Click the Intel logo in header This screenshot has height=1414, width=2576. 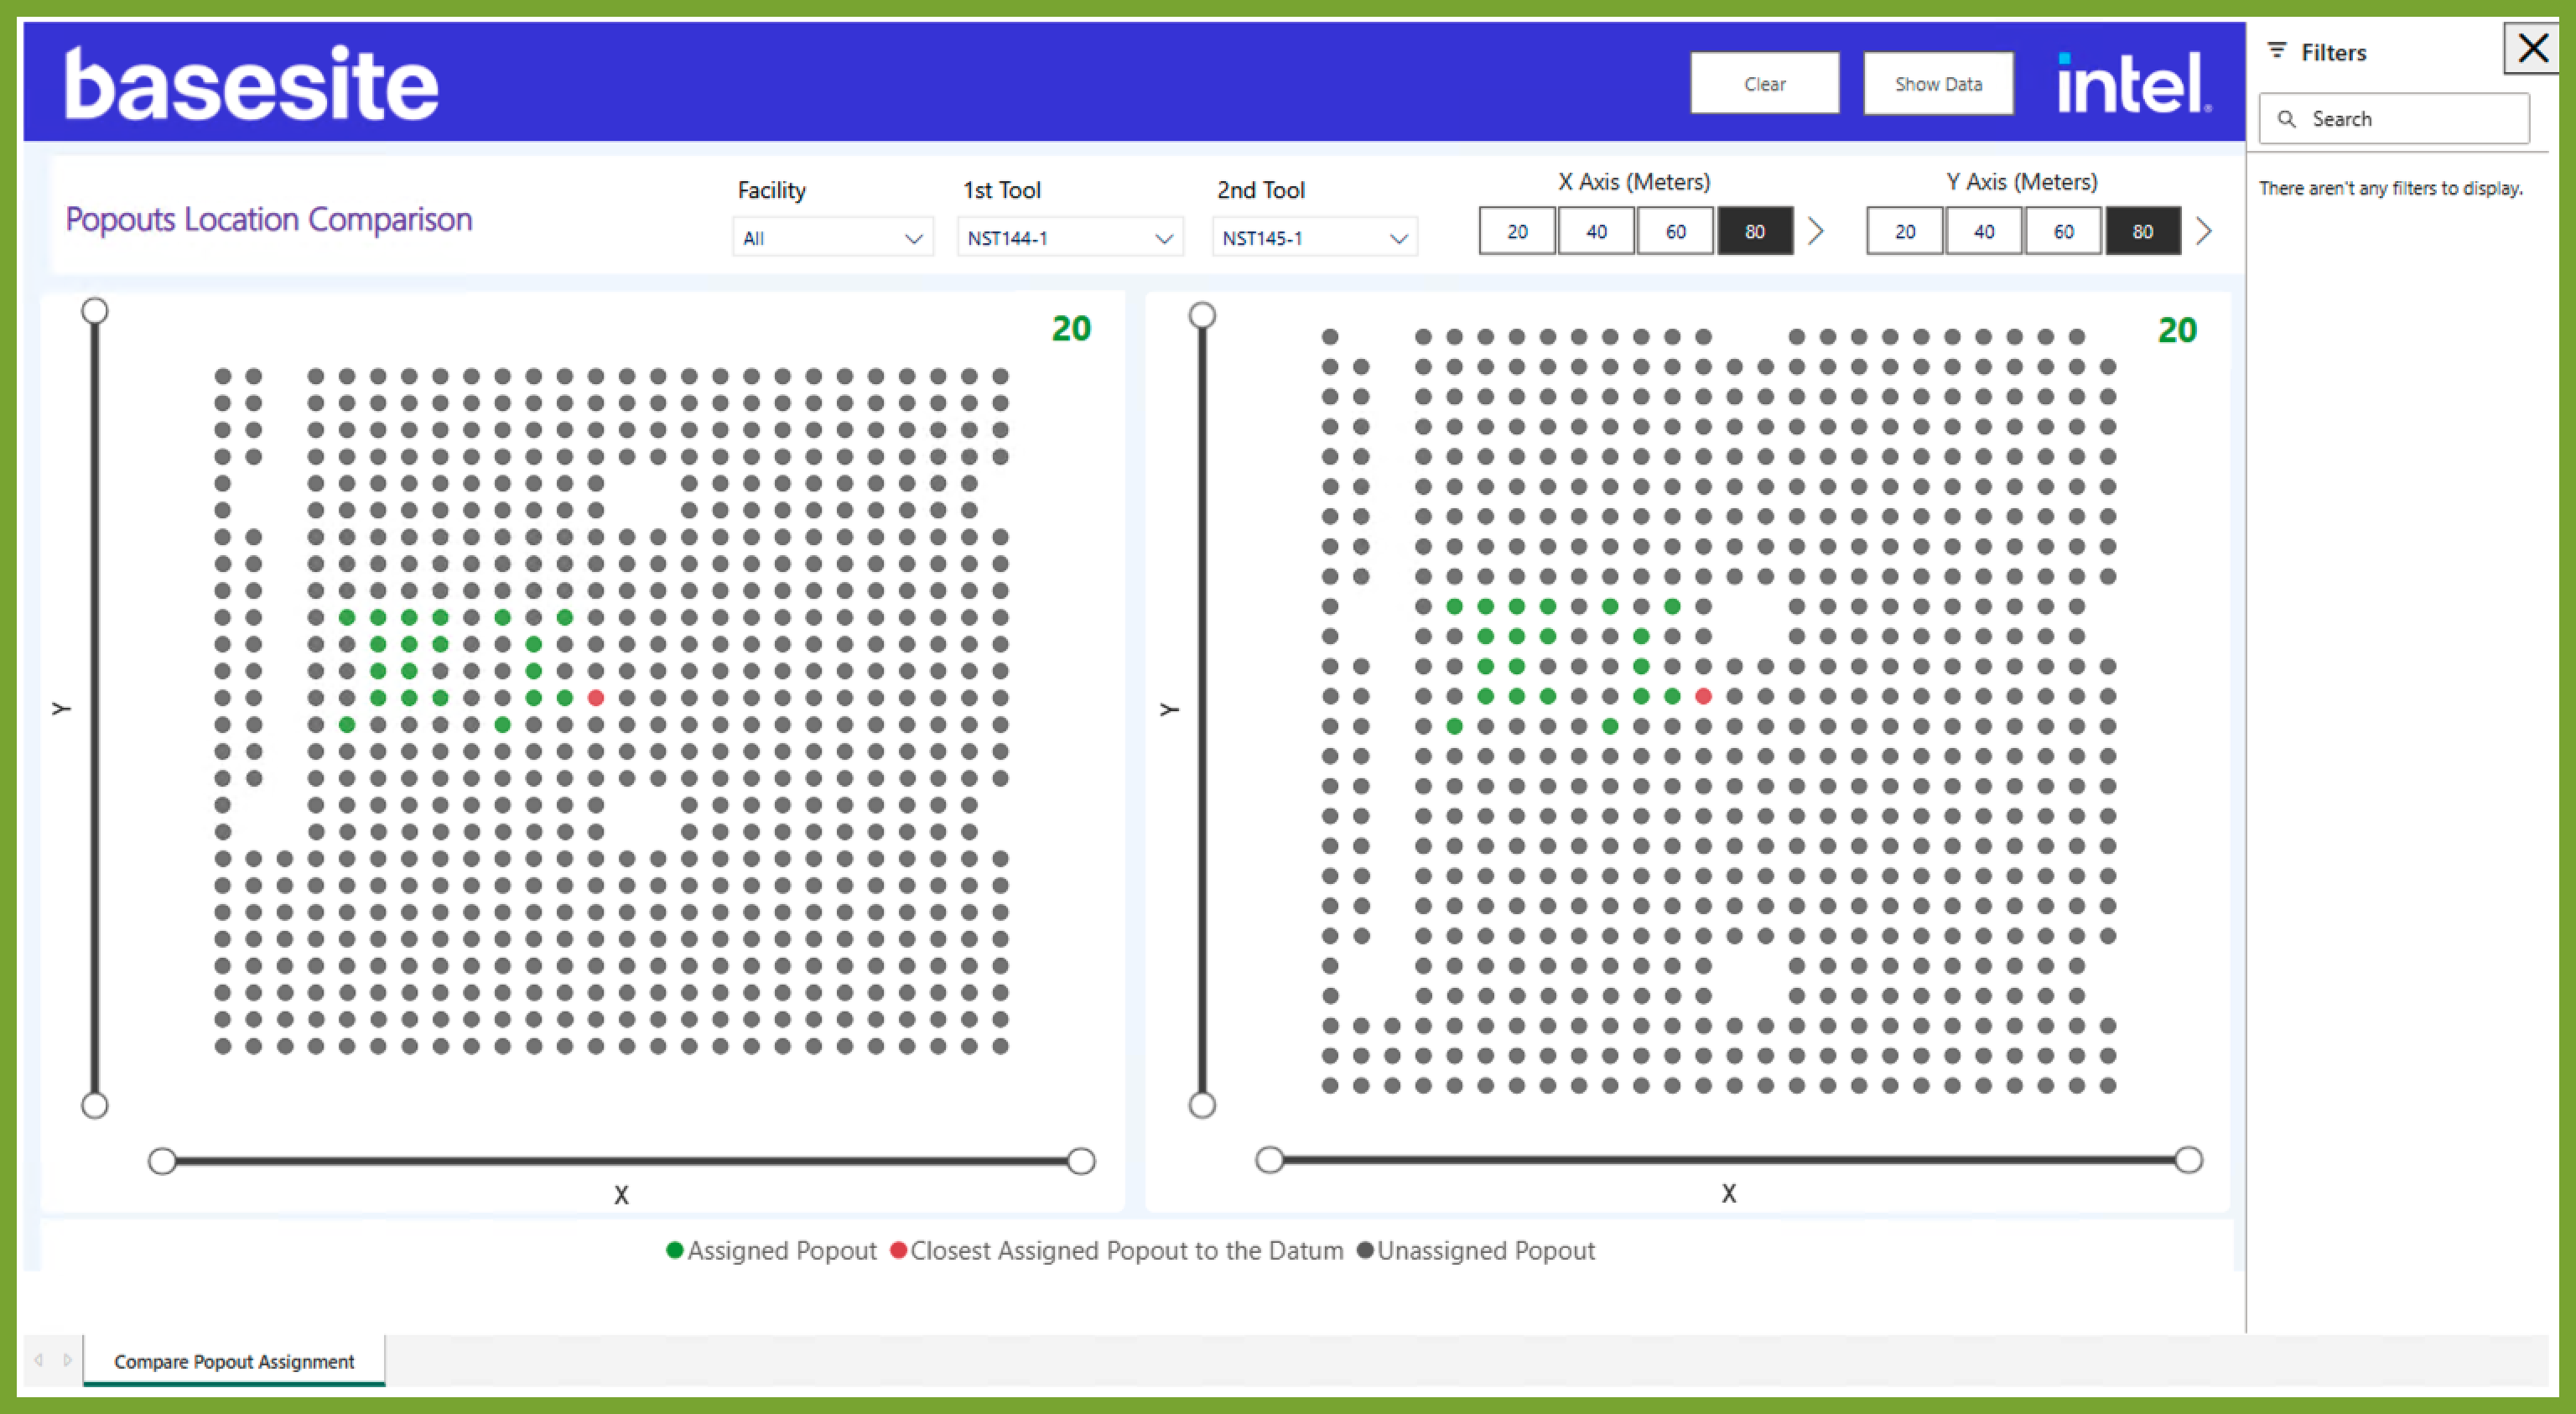click(x=2133, y=83)
